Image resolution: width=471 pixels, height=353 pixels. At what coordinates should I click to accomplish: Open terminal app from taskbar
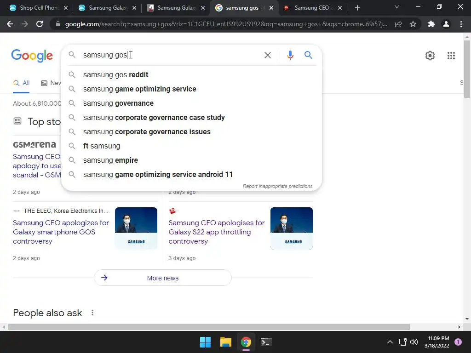pyautogui.click(x=266, y=342)
